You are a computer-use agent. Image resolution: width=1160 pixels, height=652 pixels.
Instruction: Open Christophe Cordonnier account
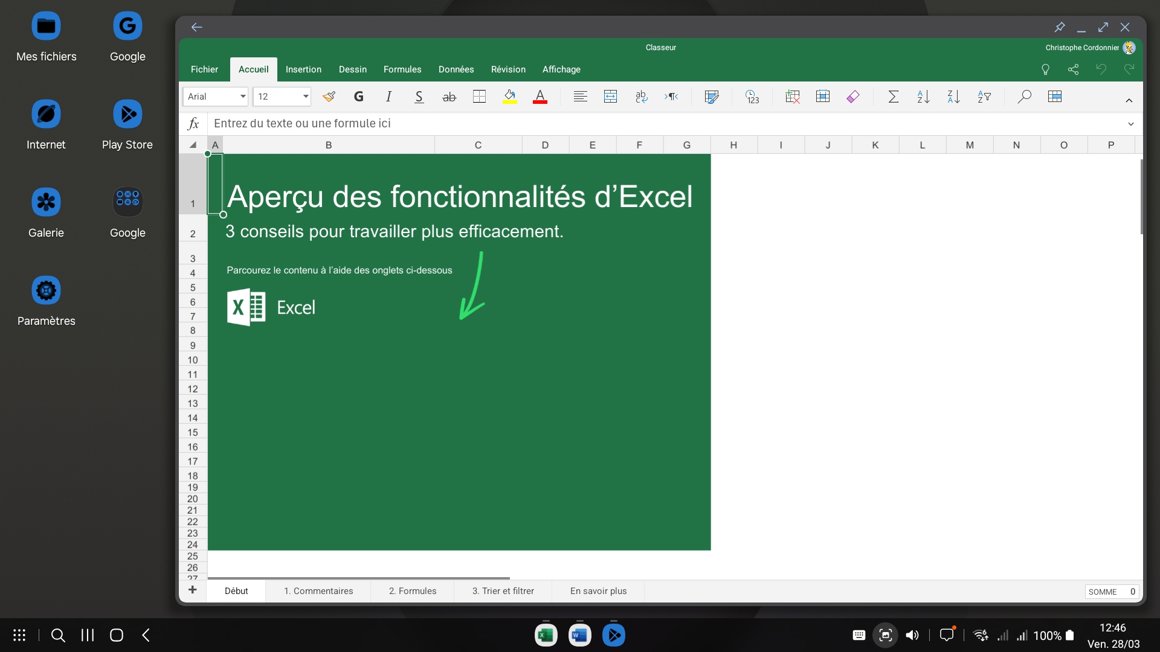[x=1091, y=48]
